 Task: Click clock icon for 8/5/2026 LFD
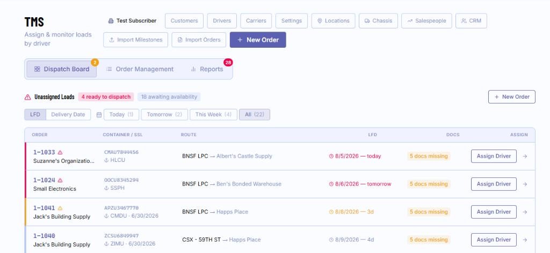tap(331, 157)
